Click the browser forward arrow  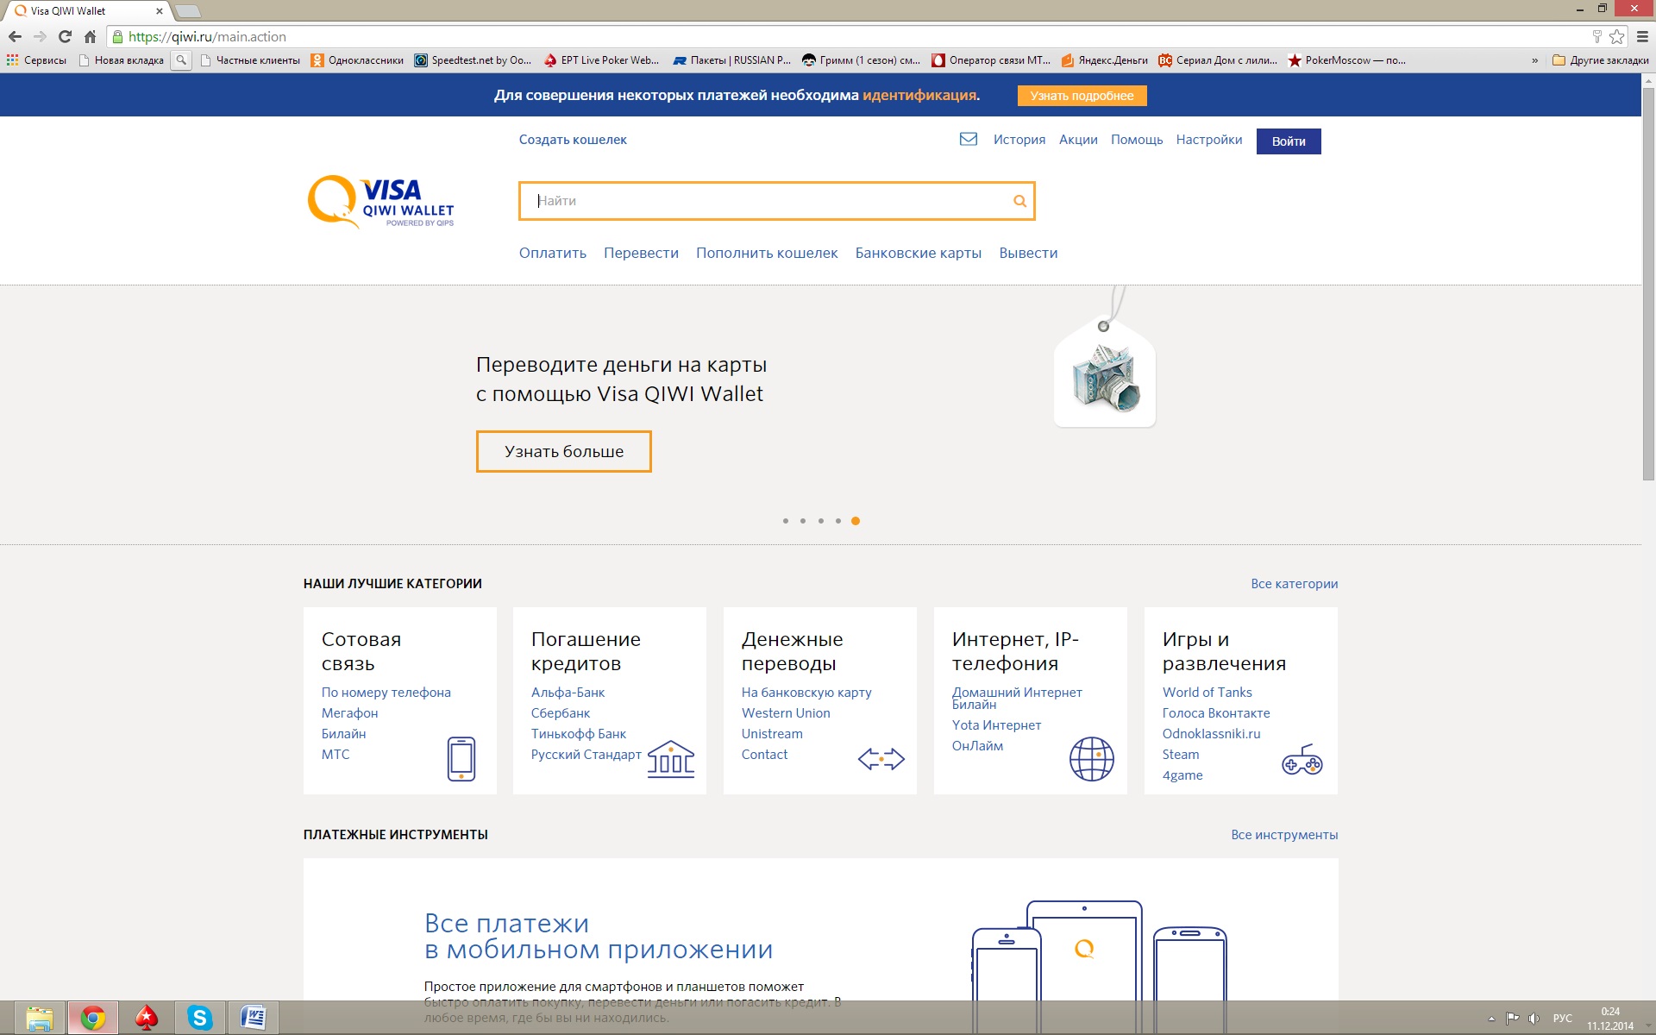coord(40,36)
